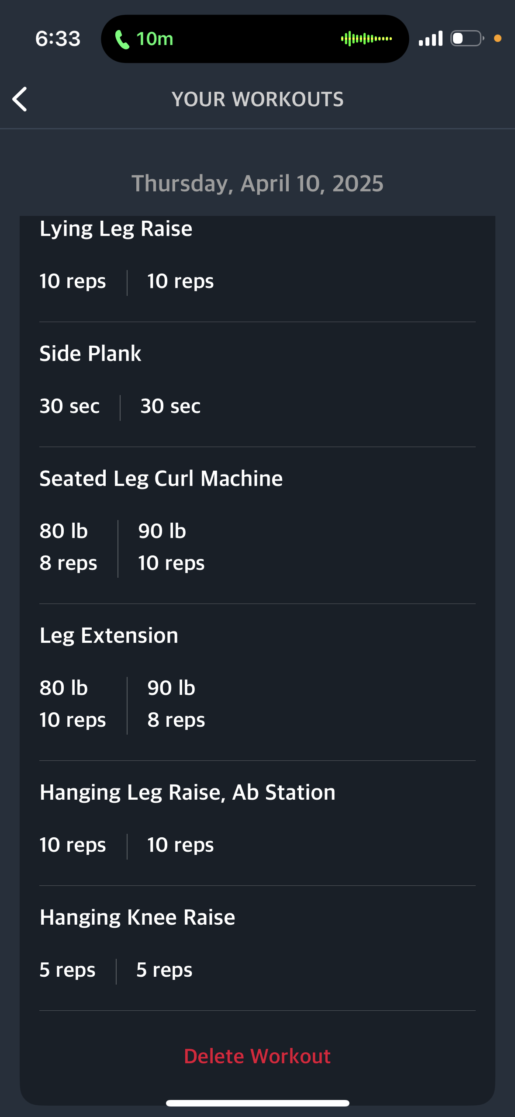Image resolution: width=515 pixels, height=1117 pixels.
Task: Delete Workout button in red
Action: tap(257, 1056)
